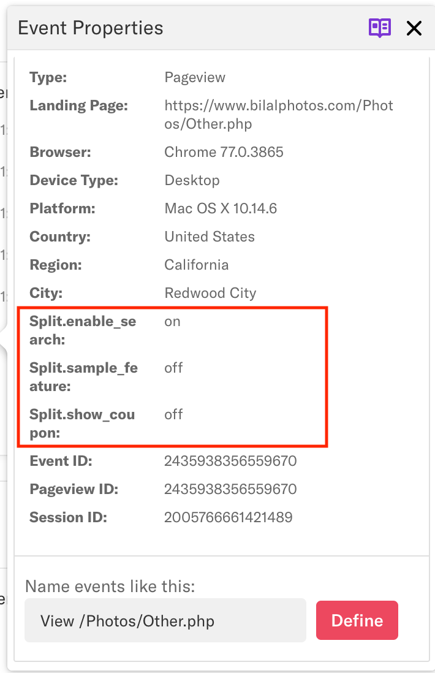Click the Split.enable_search property label
The width and height of the screenshot is (435, 673).
[83, 330]
